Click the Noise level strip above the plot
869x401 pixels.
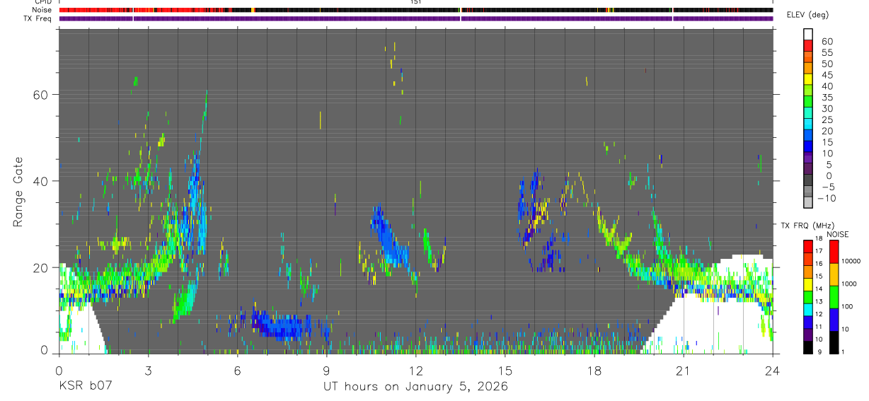[416, 10]
